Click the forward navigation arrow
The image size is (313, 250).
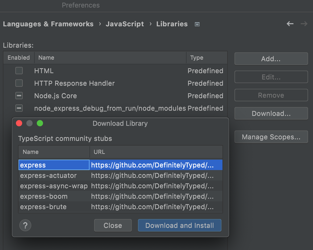[304, 24]
